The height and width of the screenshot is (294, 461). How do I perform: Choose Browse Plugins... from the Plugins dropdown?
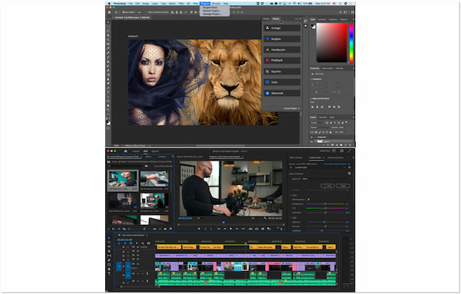tap(211, 11)
